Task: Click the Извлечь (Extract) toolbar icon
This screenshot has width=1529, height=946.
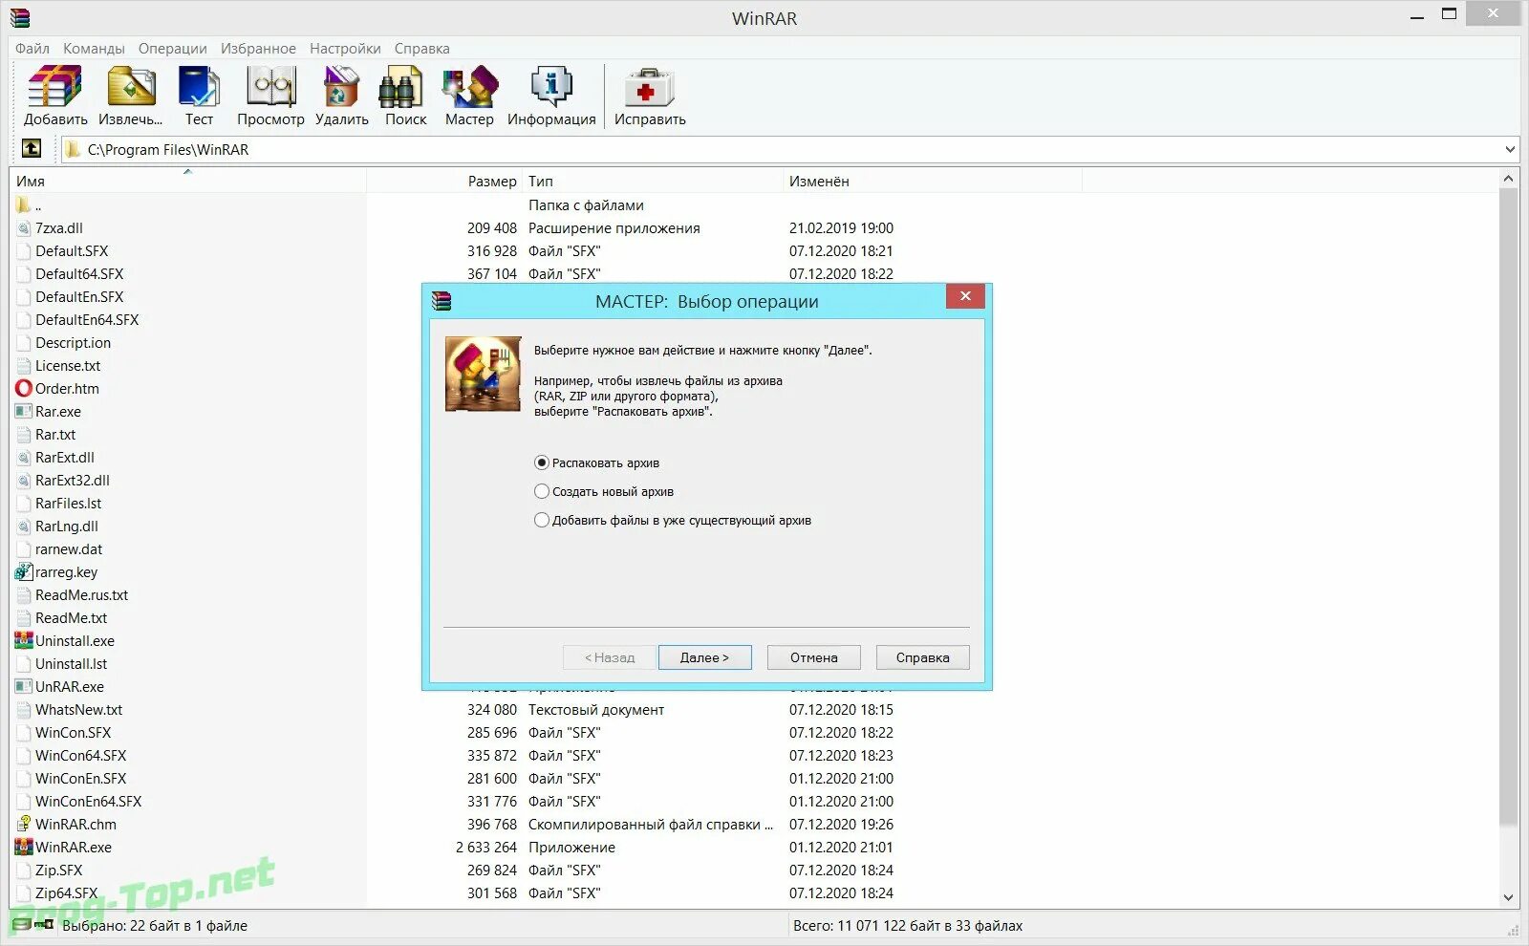Action: (131, 87)
